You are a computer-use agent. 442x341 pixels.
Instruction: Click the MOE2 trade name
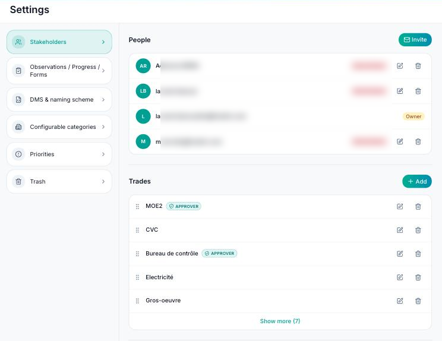point(154,206)
